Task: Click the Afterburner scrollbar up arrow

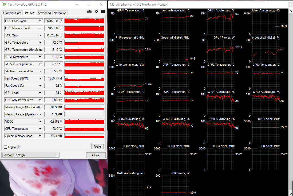Action: [291, 11]
